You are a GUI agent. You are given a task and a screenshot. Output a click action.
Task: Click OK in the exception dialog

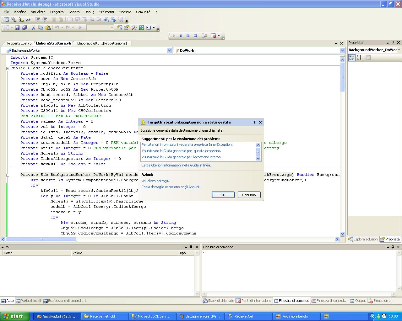pyautogui.click(x=223, y=195)
